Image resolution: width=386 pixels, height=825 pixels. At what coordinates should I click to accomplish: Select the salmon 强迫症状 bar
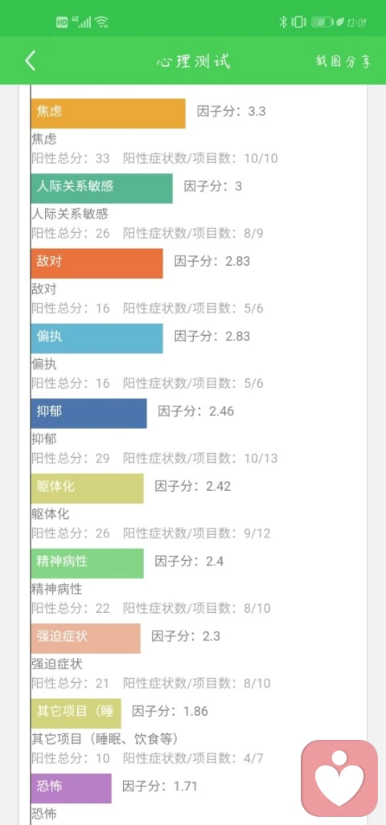pyautogui.click(x=85, y=638)
